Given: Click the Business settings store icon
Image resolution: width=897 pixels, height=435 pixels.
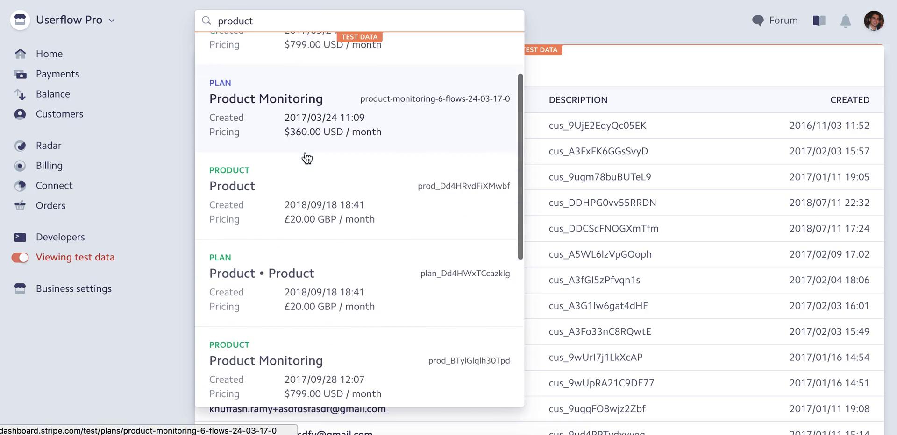Looking at the screenshot, I should [20, 288].
